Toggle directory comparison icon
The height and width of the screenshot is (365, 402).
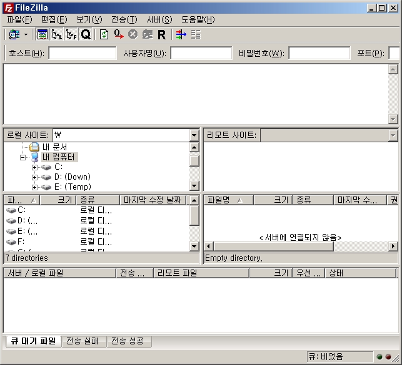[x=196, y=34]
